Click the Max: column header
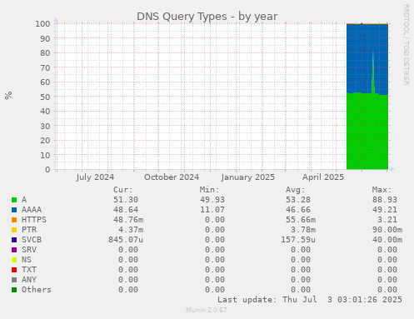 (x=382, y=190)
